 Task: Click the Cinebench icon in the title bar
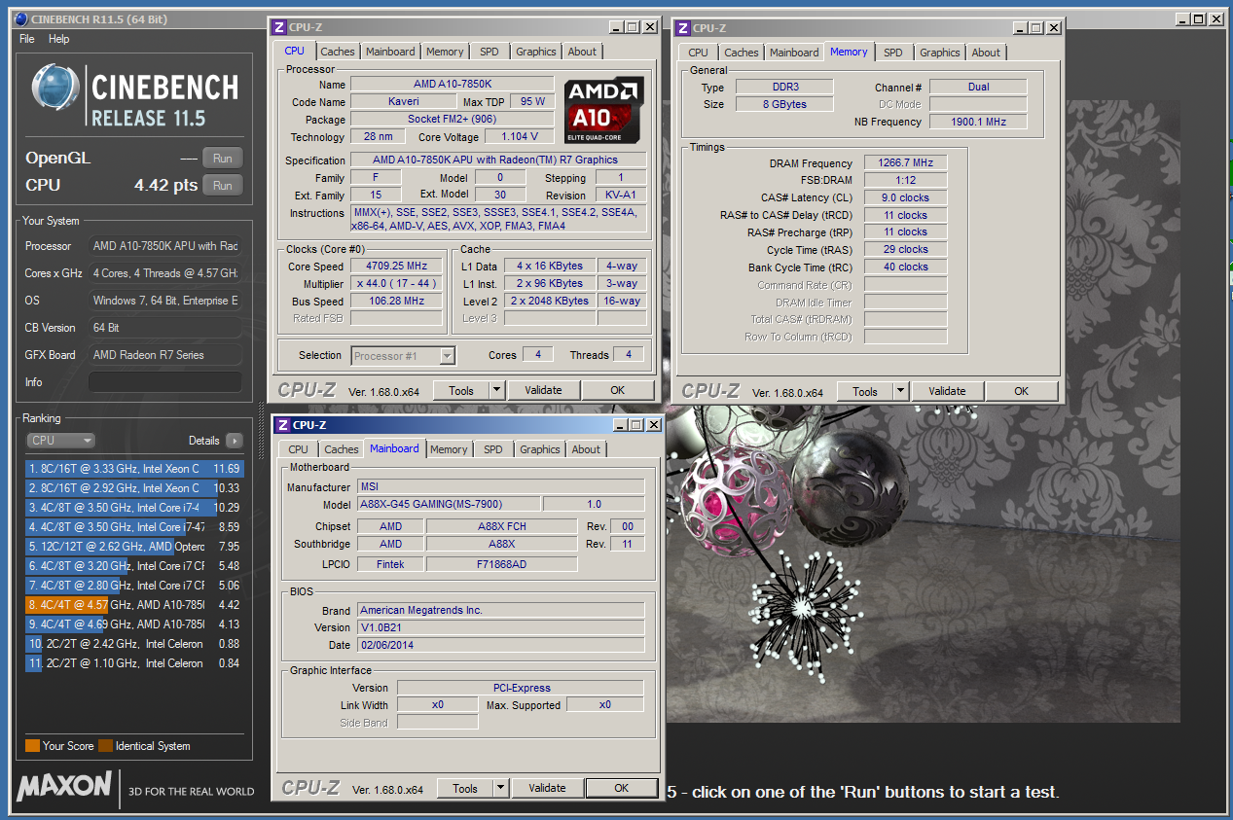coord(22,18)
